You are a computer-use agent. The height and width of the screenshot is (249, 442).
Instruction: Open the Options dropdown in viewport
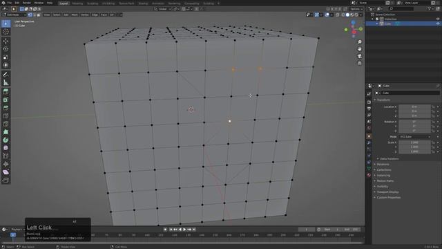coord(356,9)
